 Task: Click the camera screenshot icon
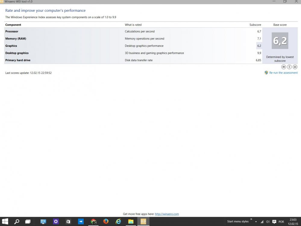pos(284,67)
